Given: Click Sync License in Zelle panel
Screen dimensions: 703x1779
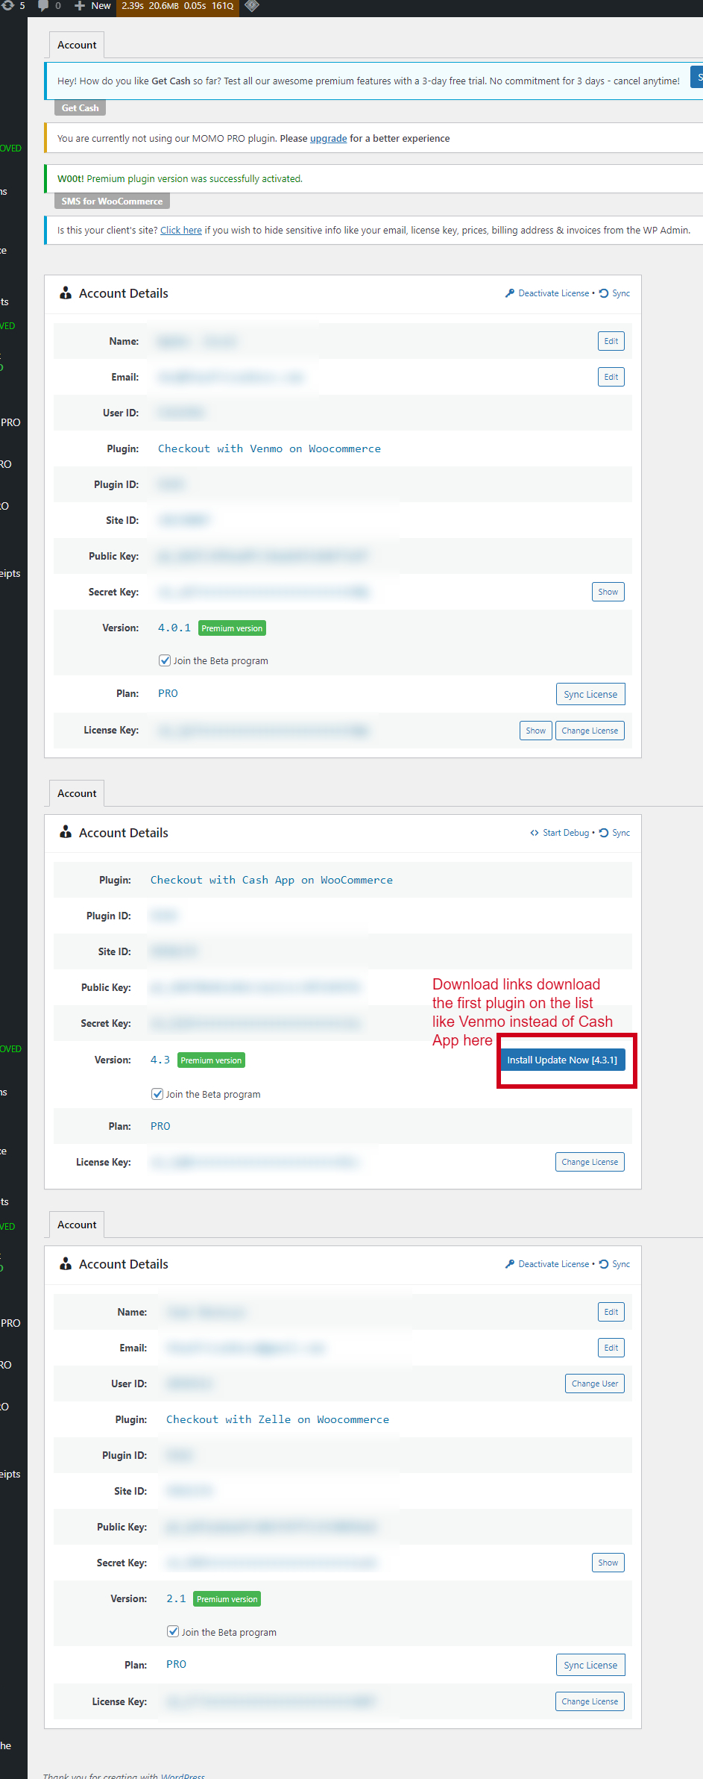Looking at the screenshot, I should [x=590, y=1665].
